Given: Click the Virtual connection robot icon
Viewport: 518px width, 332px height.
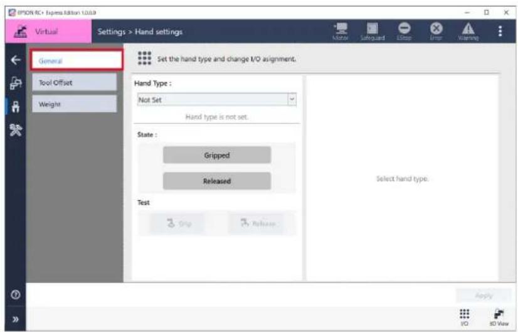Looking at the screenshot, I should [x=21, y=31].
